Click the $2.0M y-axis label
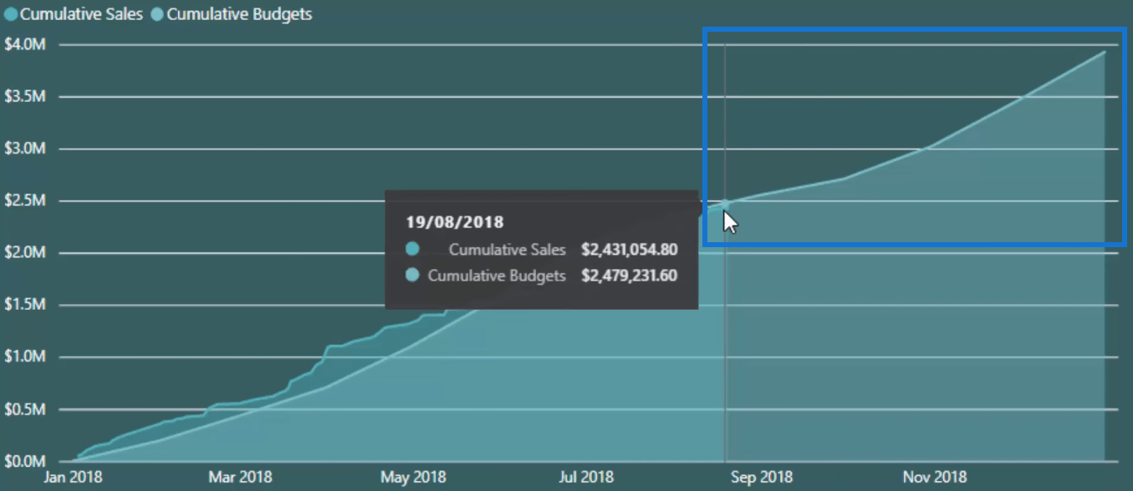 pyautogui.click(x=24, y=253)
